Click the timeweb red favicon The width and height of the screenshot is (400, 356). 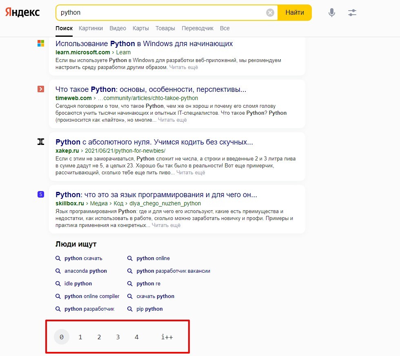(x=41, y=89)
